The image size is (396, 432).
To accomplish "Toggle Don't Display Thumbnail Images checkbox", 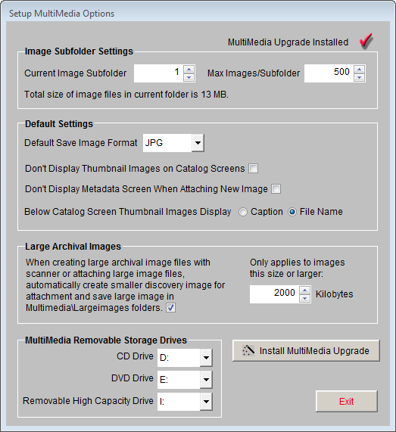I will pos(253,169).
